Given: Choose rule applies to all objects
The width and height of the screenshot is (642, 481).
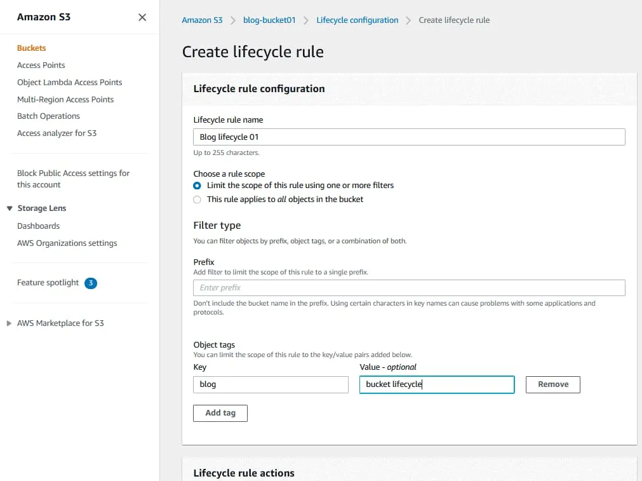Looking at the screenshot, I should click(x=197, y=200).
